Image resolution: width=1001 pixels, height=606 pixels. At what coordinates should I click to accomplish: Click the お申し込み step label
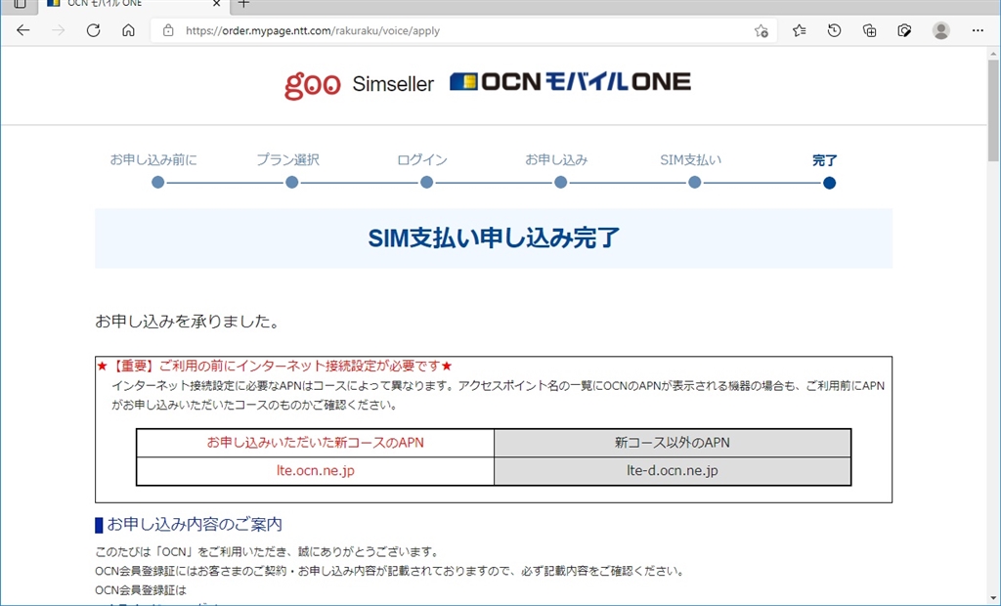[556, 159]
